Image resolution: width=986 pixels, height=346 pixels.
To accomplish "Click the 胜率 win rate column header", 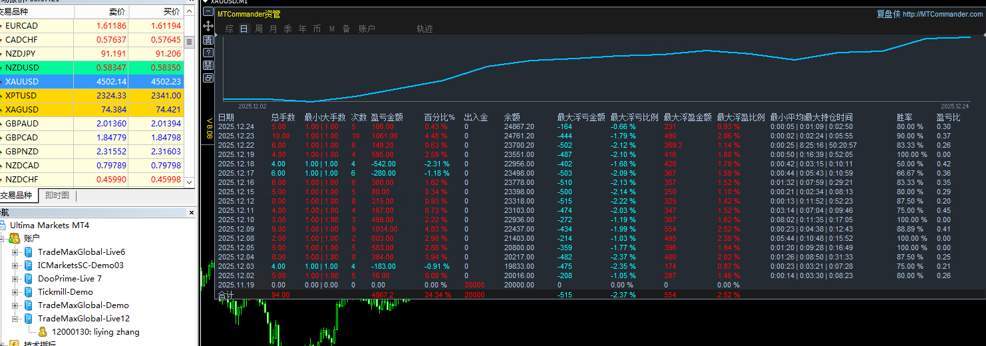I will [904, 117].
